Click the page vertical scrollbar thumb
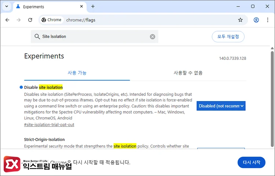The width and height of the screenshot is (275, 176). click(272, 99)
